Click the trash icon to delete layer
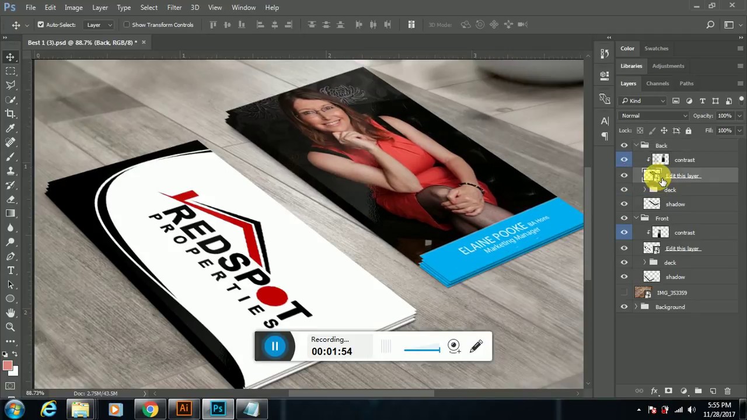 pyautogui.click(x=727, y=391)
